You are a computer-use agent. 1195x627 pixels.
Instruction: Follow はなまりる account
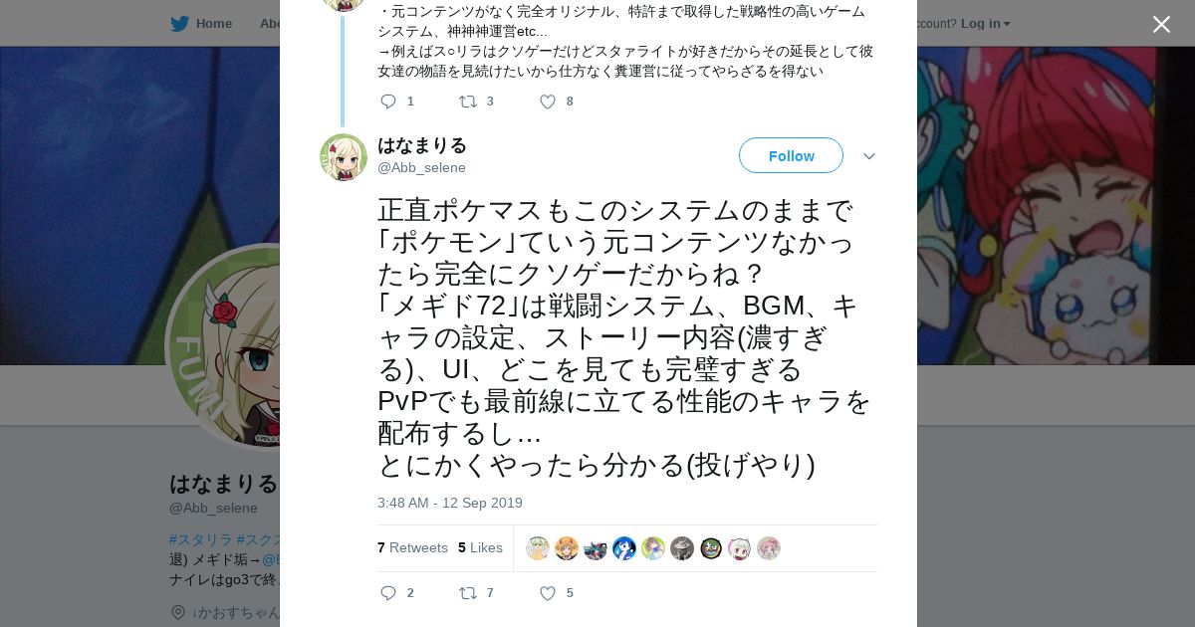pyautogui.click(x=791, y=155)
